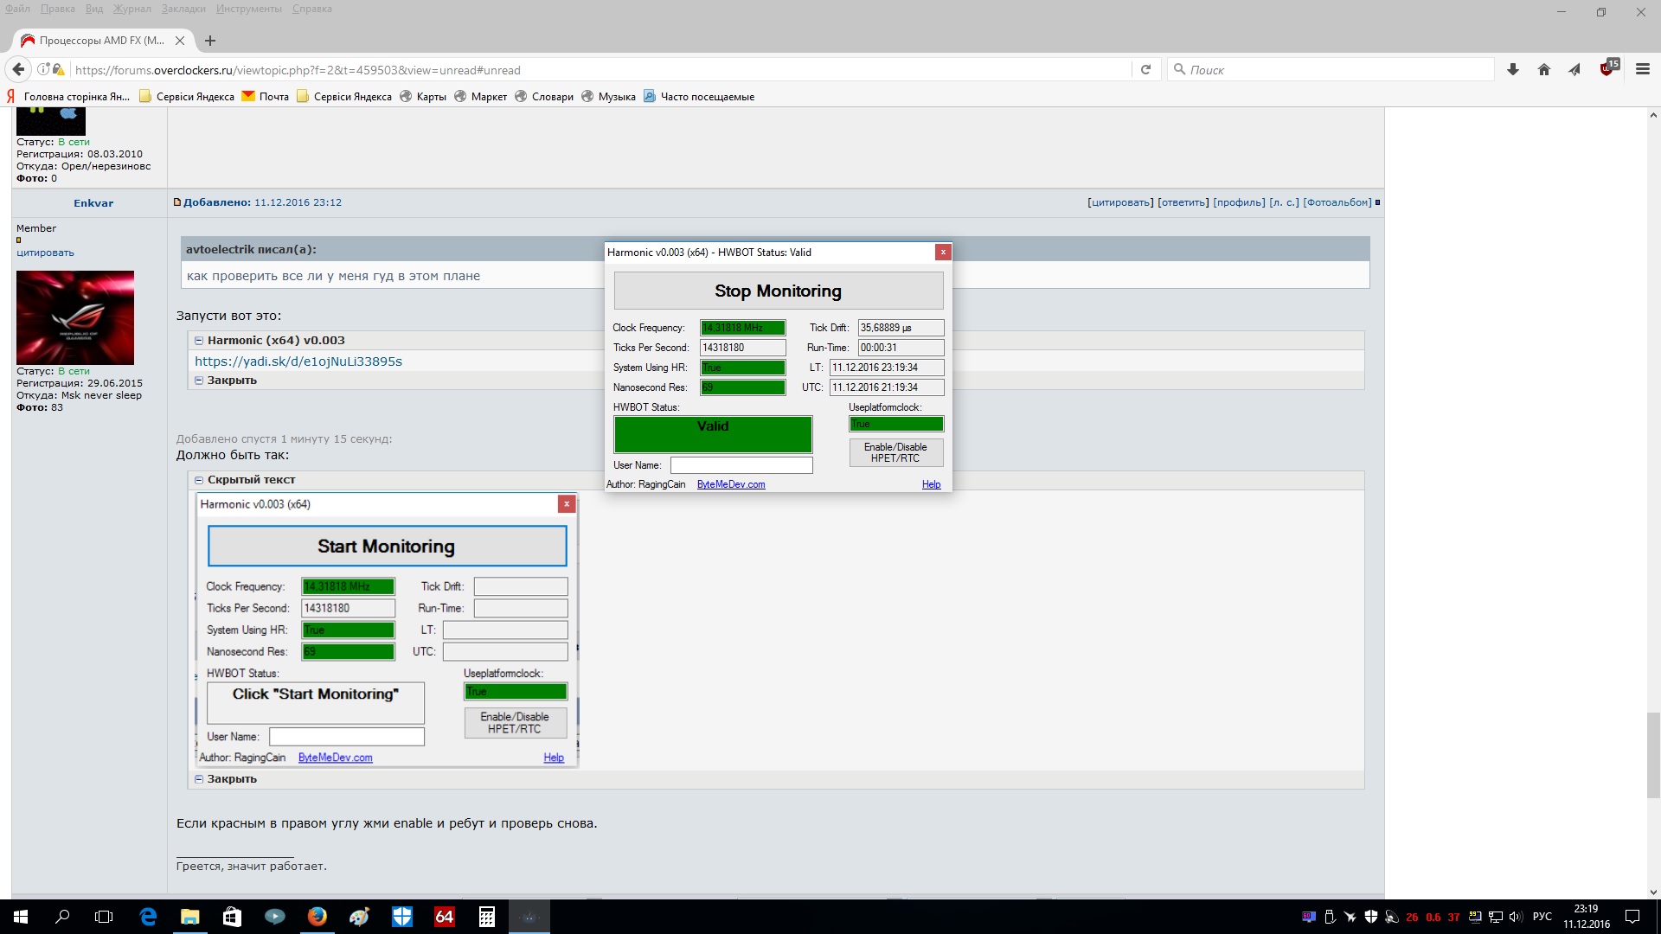Open the downloads arrow icon
Screen dimensions: 1661x934
(1512, 69)
